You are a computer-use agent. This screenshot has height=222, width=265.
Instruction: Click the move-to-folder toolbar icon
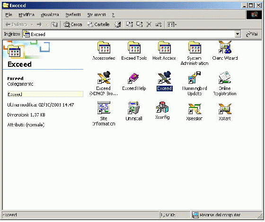[x=130, y=25]
